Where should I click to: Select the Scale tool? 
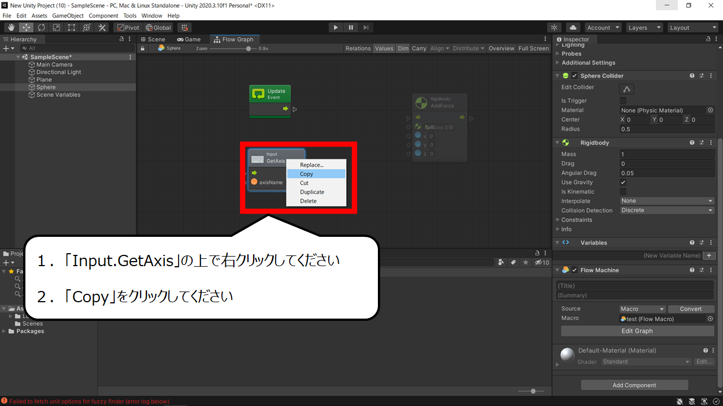(56, 28)
